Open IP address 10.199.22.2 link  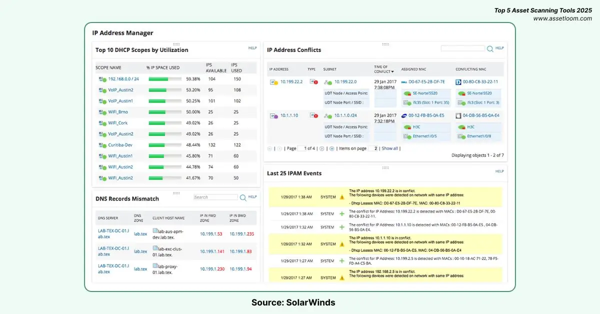pyautogui.click(x=291, y=82)
